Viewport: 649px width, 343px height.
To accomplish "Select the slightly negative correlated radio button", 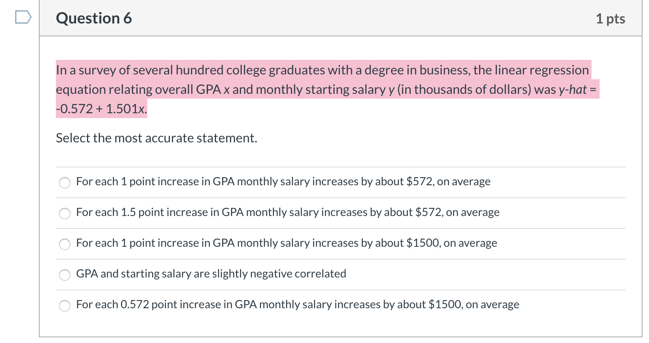I will (65, 275).
